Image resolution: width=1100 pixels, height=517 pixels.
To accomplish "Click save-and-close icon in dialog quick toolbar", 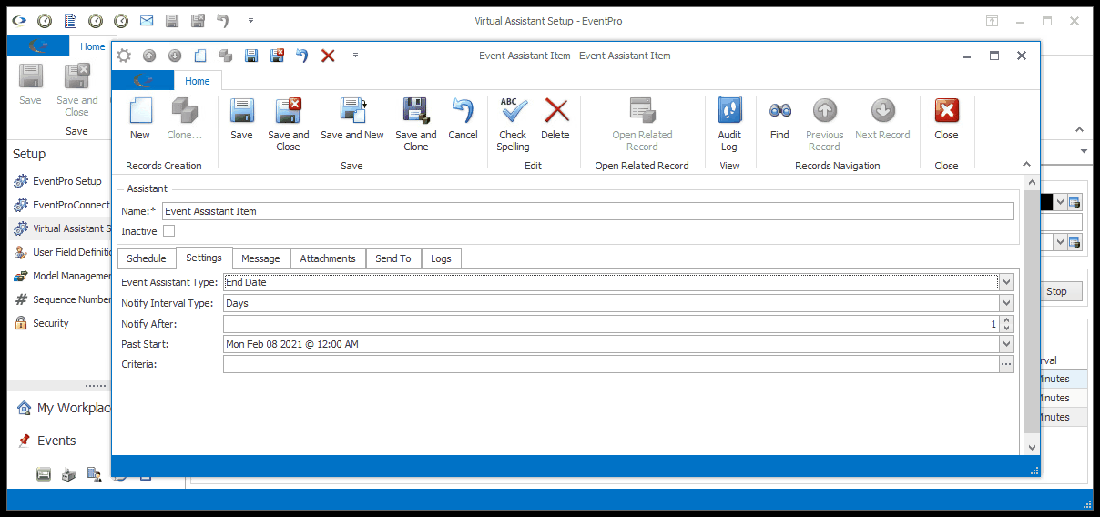I will click(277, 56).
